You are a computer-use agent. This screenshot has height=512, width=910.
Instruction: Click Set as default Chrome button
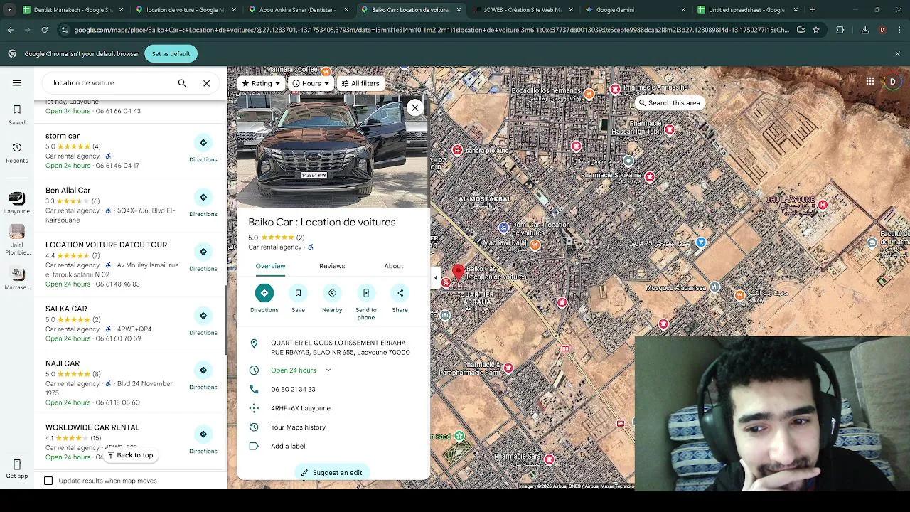coord(171,54)
